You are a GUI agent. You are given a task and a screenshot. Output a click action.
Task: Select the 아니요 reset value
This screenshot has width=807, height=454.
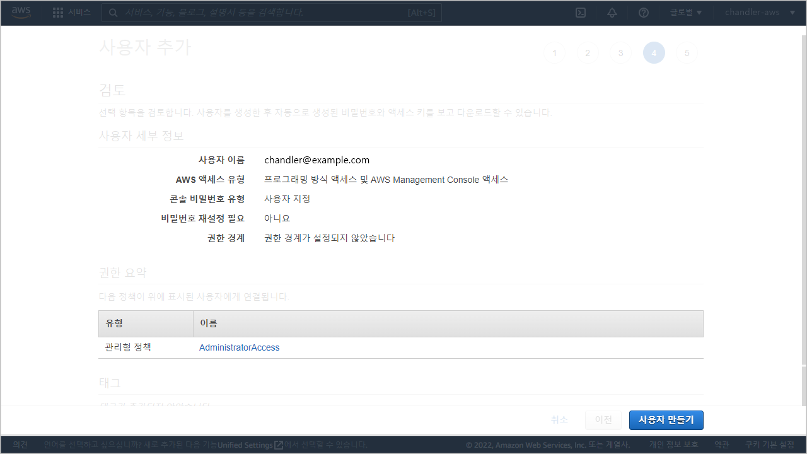click(277, 219)
